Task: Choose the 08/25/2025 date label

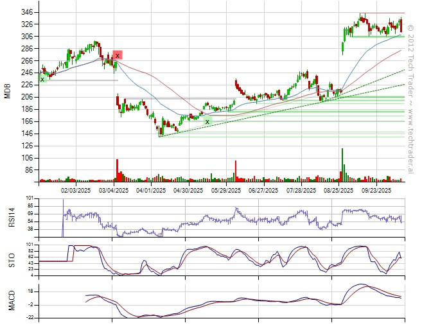Action: click(339, 190)
